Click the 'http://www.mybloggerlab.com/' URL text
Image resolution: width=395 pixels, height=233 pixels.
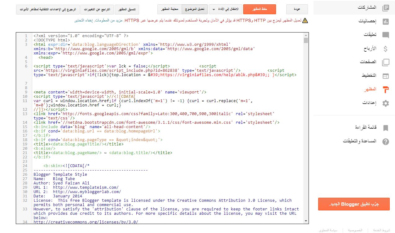pos(87,192)
